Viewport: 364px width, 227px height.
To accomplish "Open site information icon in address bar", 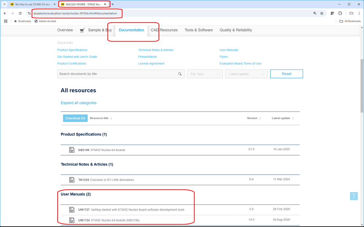I will [29, 13].
